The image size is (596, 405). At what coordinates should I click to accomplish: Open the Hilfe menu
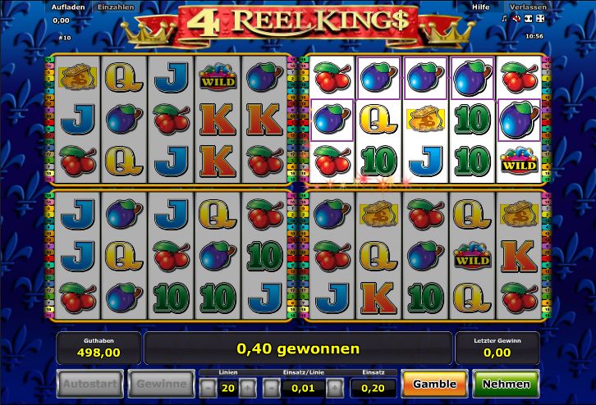point(481,7)
